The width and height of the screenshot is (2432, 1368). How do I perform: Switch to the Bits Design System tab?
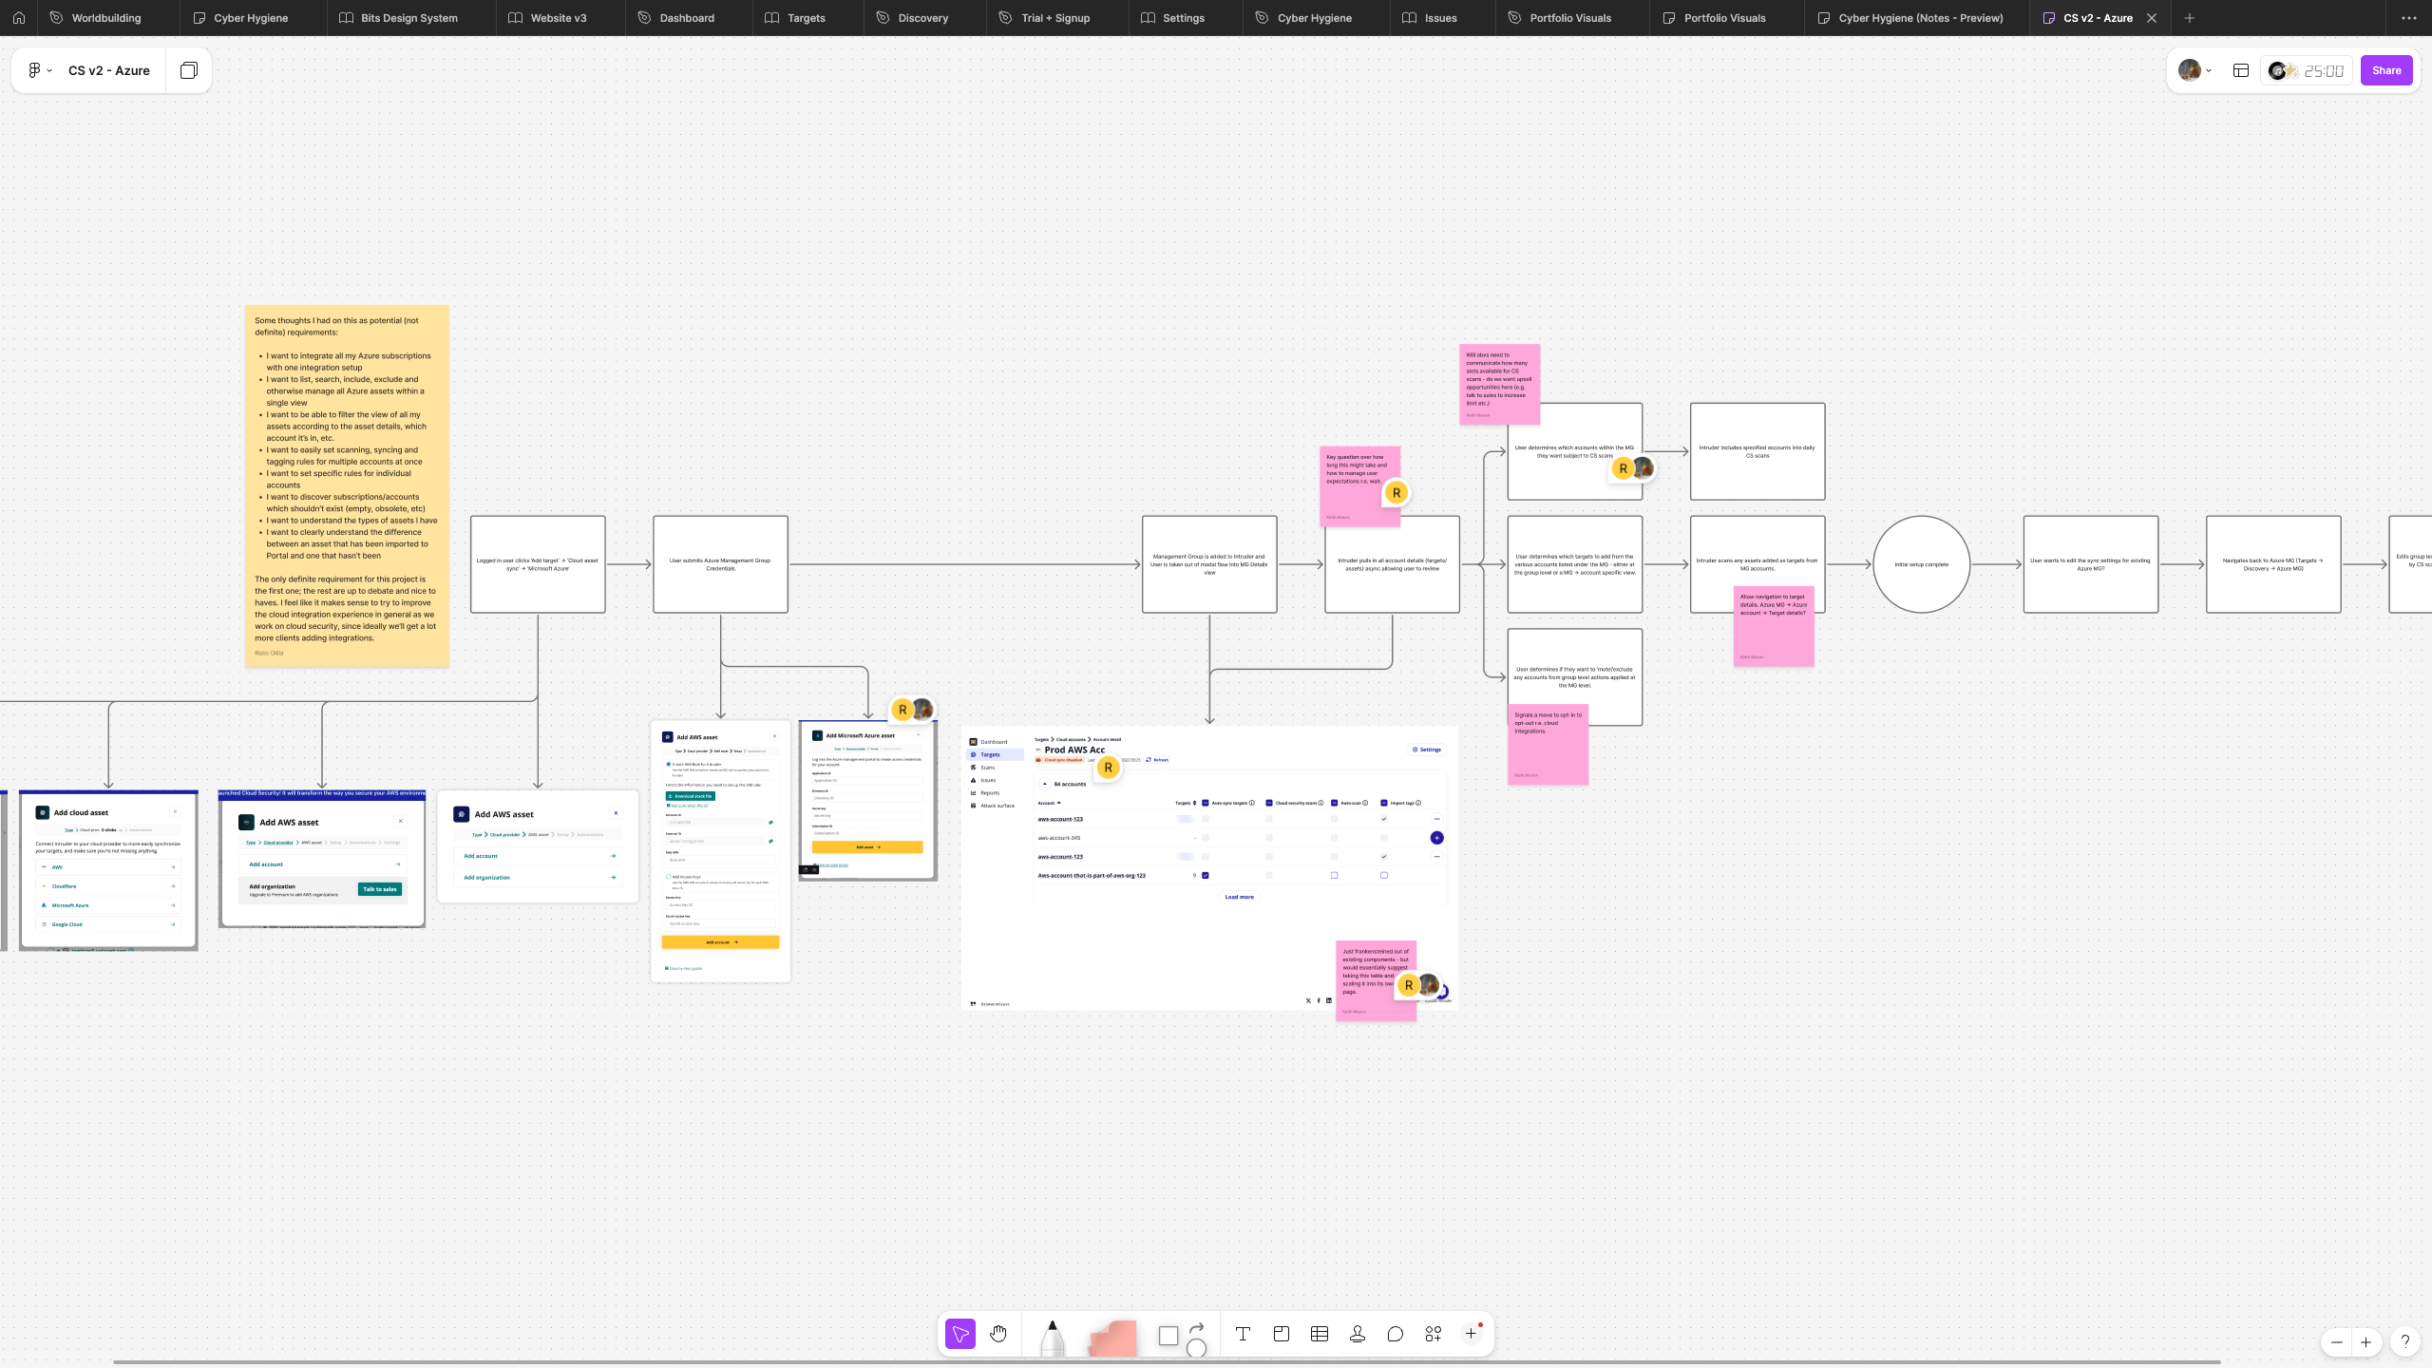click(x=408, y=18)
